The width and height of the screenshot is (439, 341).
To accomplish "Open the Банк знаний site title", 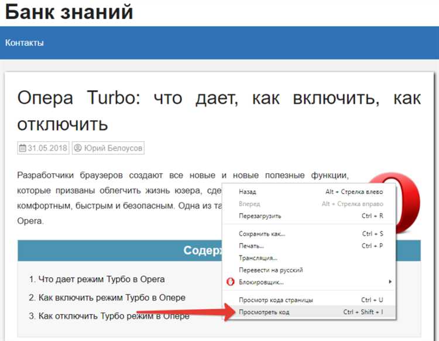I will [x=69, y=12].
